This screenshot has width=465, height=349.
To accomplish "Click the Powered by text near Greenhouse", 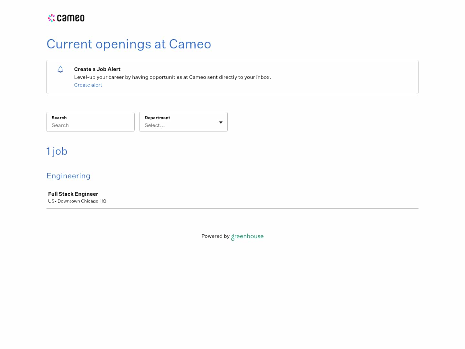I will click(x=215, y=236).
